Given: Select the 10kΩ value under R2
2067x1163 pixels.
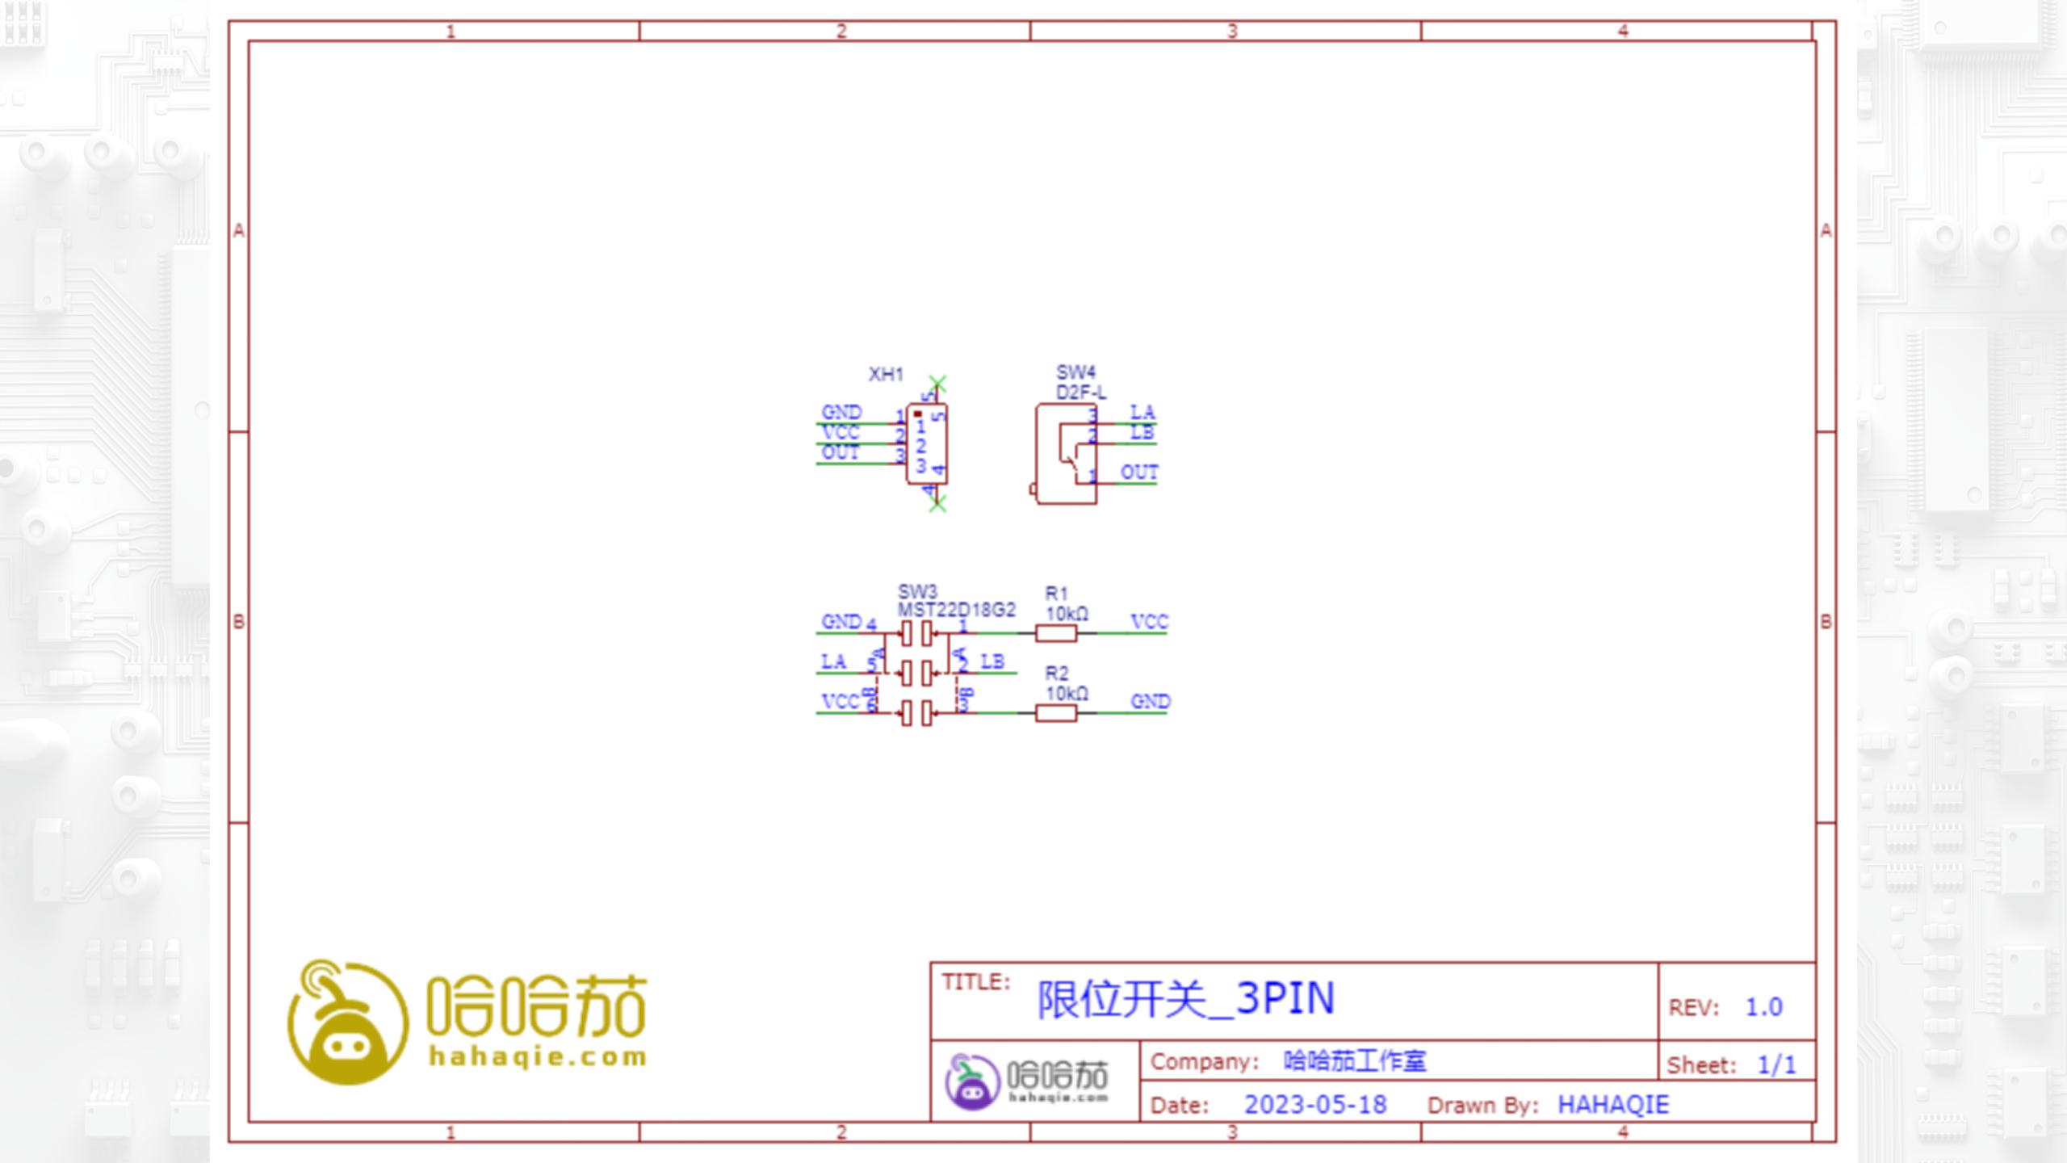Looking at the screenshot, I should click(1067, 694).
